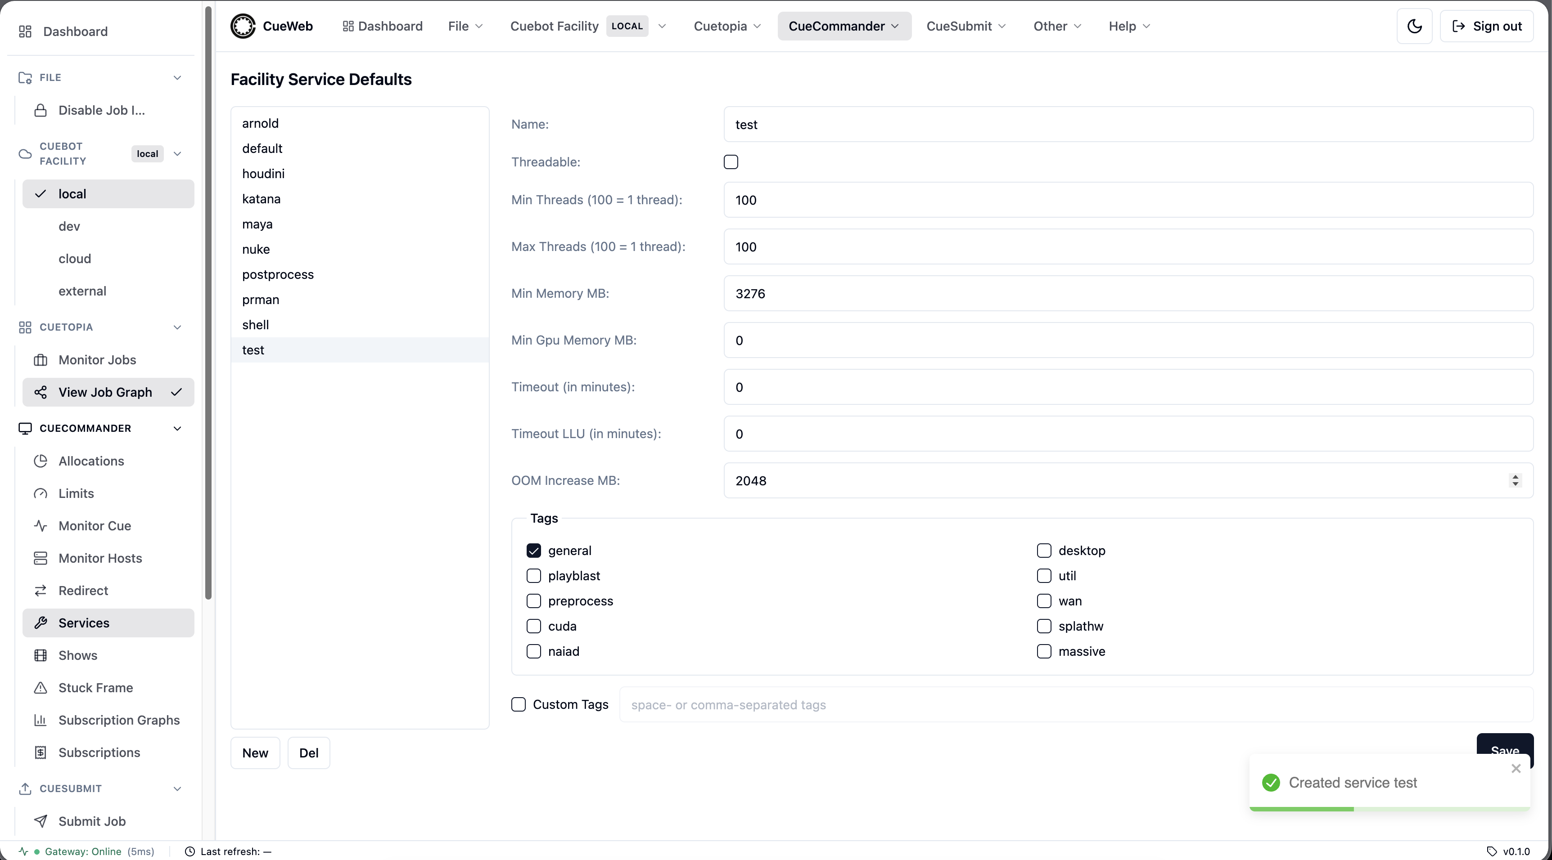Check the massive tag checkbox
This screenshot has width=1552, height=860.
(x=1043, y=652)
